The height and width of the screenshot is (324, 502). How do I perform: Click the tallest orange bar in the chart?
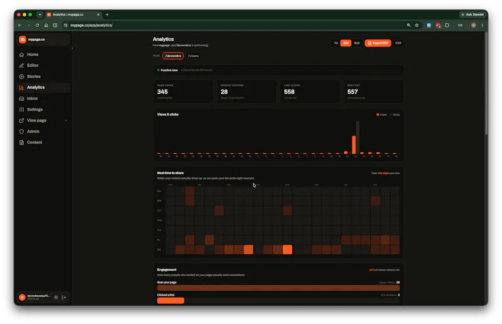(354, 145)
